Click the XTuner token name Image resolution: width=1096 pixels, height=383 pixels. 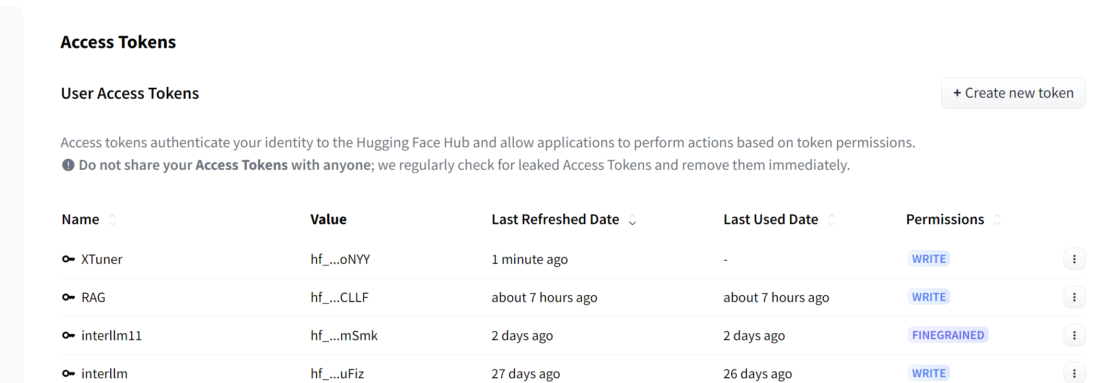click(102, 259)
